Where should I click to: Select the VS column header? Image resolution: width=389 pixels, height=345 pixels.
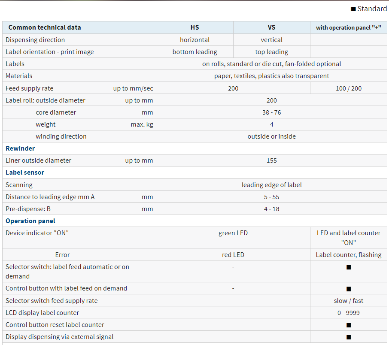271,27
